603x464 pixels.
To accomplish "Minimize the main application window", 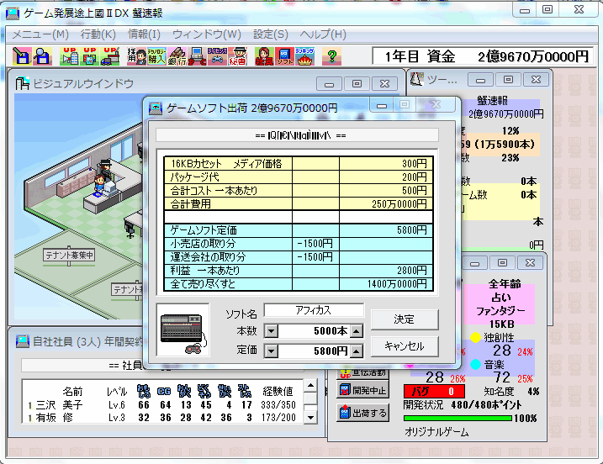I will tap(525, 10).
